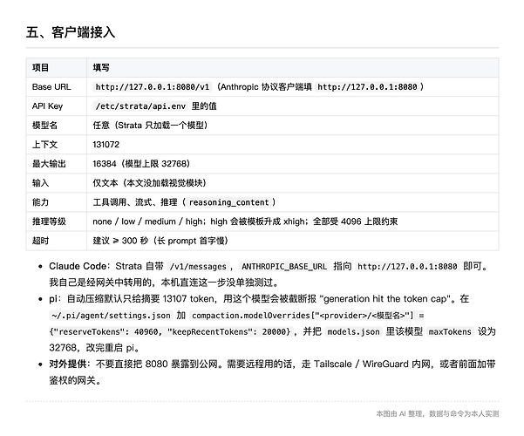Click the code 'reasoning_content'
This screenshot has height=436, width=524.
tap(229, 202)
